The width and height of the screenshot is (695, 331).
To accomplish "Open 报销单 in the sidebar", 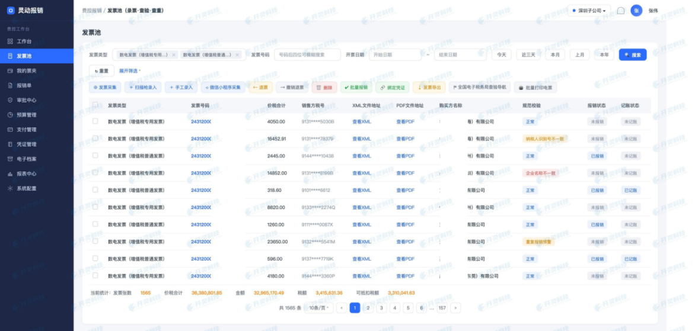I will click(37, 85).
